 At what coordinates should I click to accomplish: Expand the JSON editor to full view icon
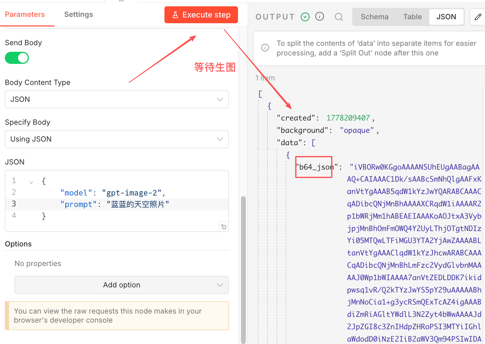coord(224,227)
